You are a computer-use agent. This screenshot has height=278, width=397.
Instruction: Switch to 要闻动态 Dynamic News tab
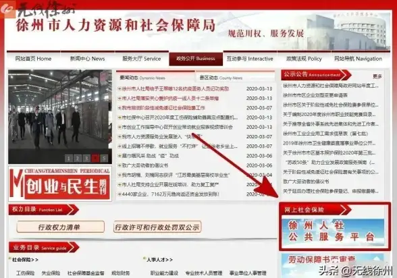(142, 78)
